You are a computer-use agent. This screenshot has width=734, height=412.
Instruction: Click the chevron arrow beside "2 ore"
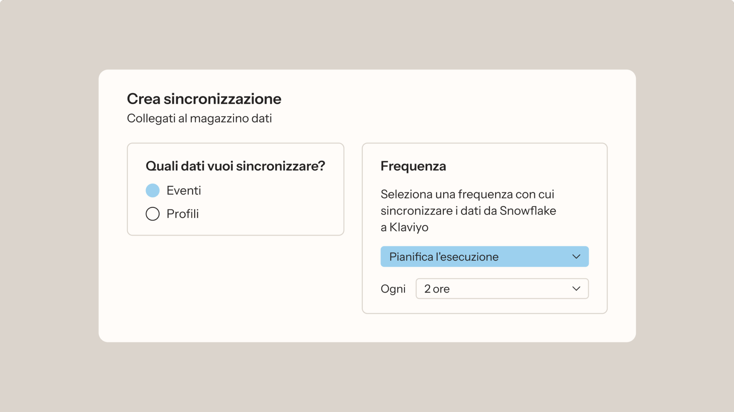point(576,289)
